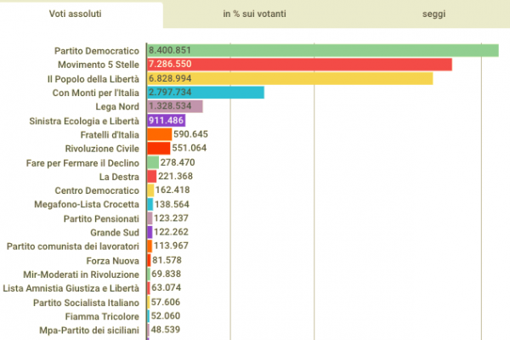Click the Partito Socialista Italiano label
510x340 pixels.
pyautogui.click(x=86, y=302)
